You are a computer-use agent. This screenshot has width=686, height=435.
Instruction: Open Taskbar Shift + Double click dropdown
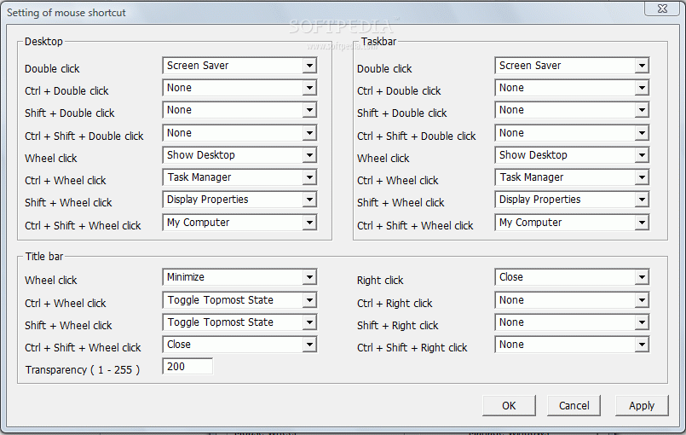572,110
